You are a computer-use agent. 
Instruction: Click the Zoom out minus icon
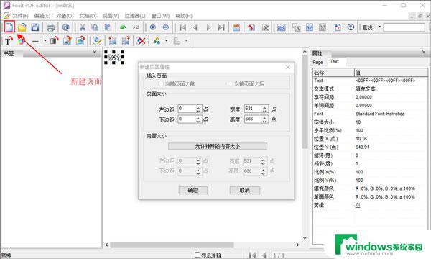click(x=166, y=27)
